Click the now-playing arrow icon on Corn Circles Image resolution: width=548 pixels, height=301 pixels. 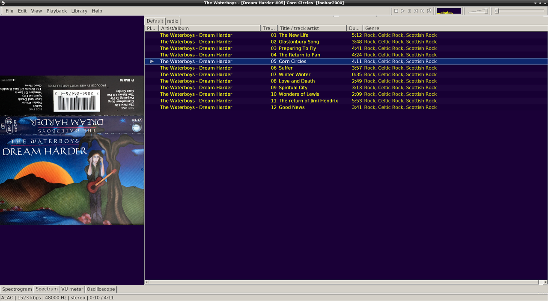pyautogui.click(x=152, y=62)
